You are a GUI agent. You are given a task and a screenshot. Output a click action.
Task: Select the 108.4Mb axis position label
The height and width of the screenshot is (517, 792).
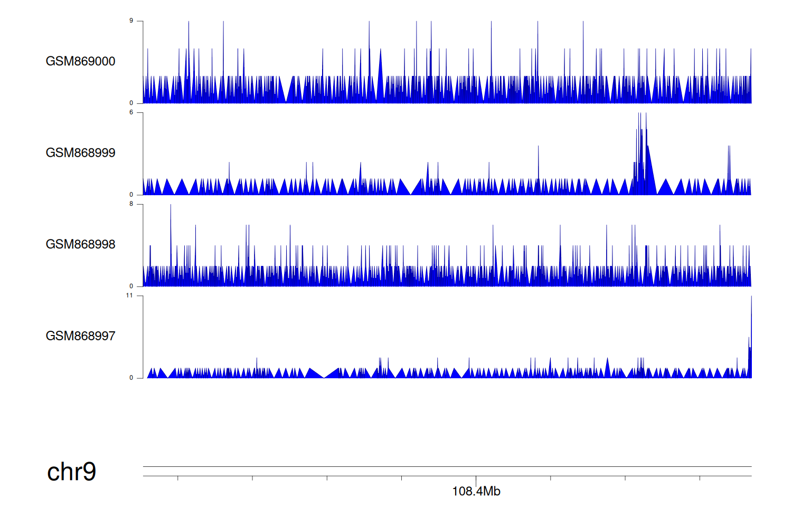pyautogui.click(x=476, y=492)
